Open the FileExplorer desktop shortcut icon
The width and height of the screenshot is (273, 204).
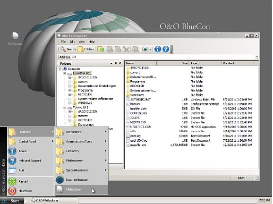point(15,36)
